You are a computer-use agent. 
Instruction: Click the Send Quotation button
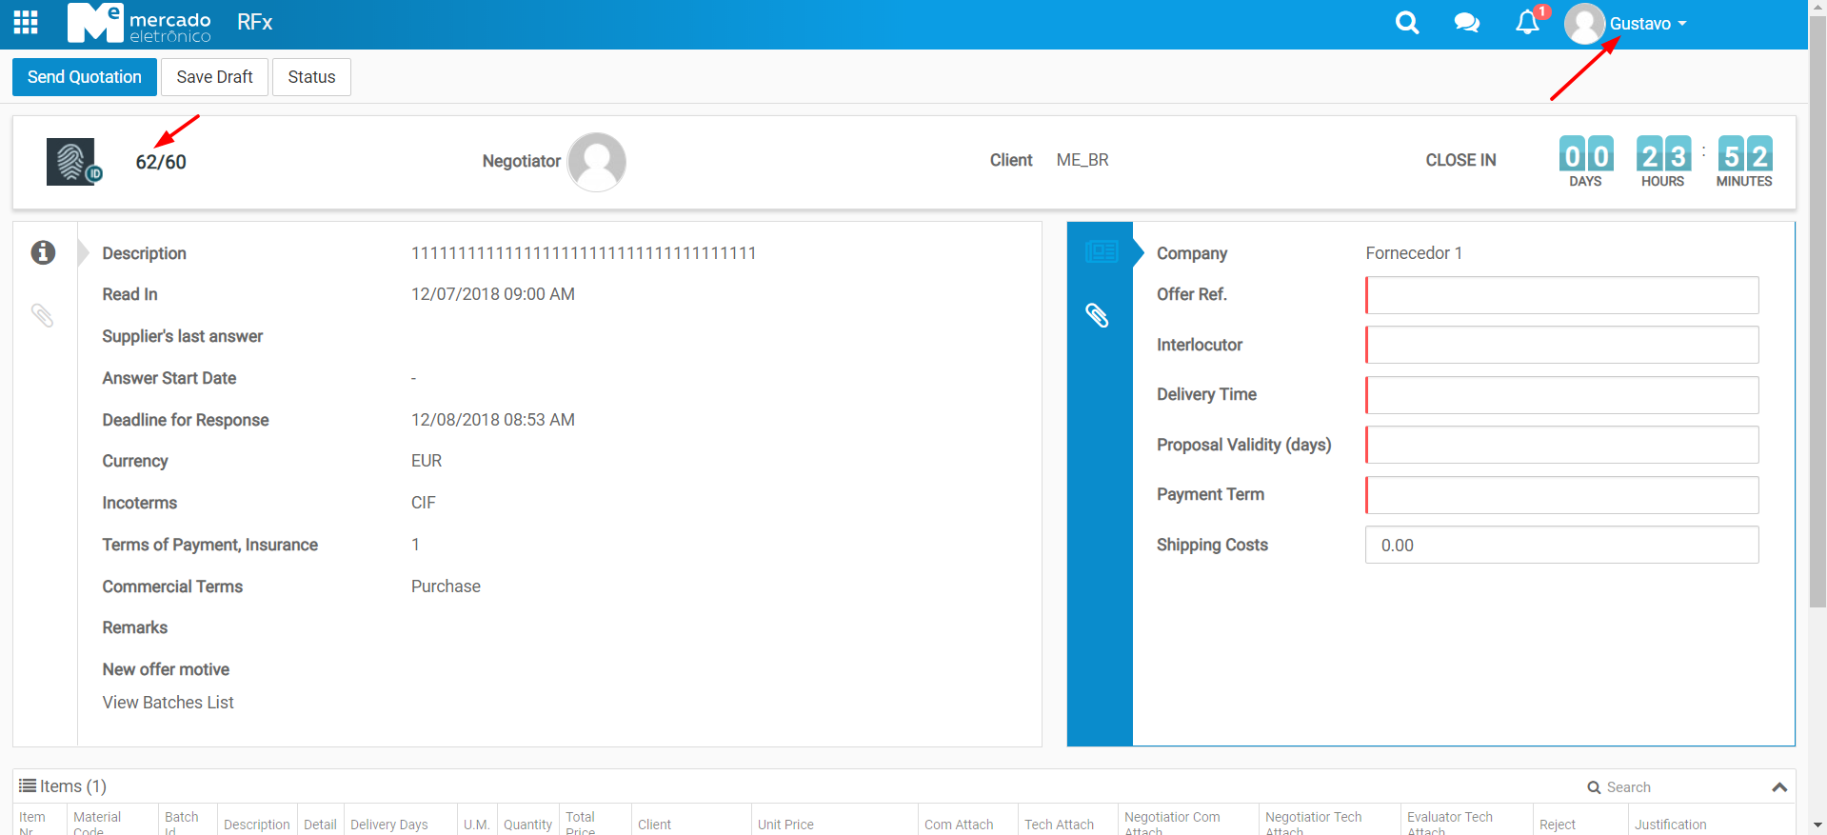85,77
